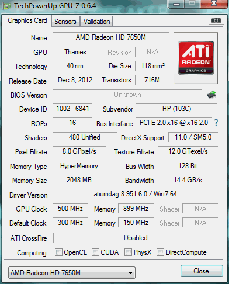The image size is (229, 284).
Task: Click the X close window icon
Action: 214,4
